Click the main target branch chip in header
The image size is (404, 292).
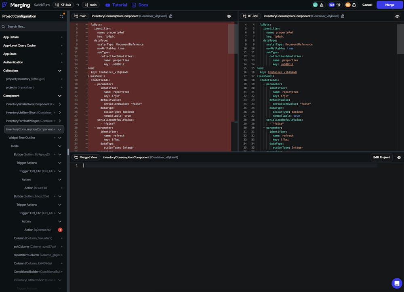coord(90,5)
